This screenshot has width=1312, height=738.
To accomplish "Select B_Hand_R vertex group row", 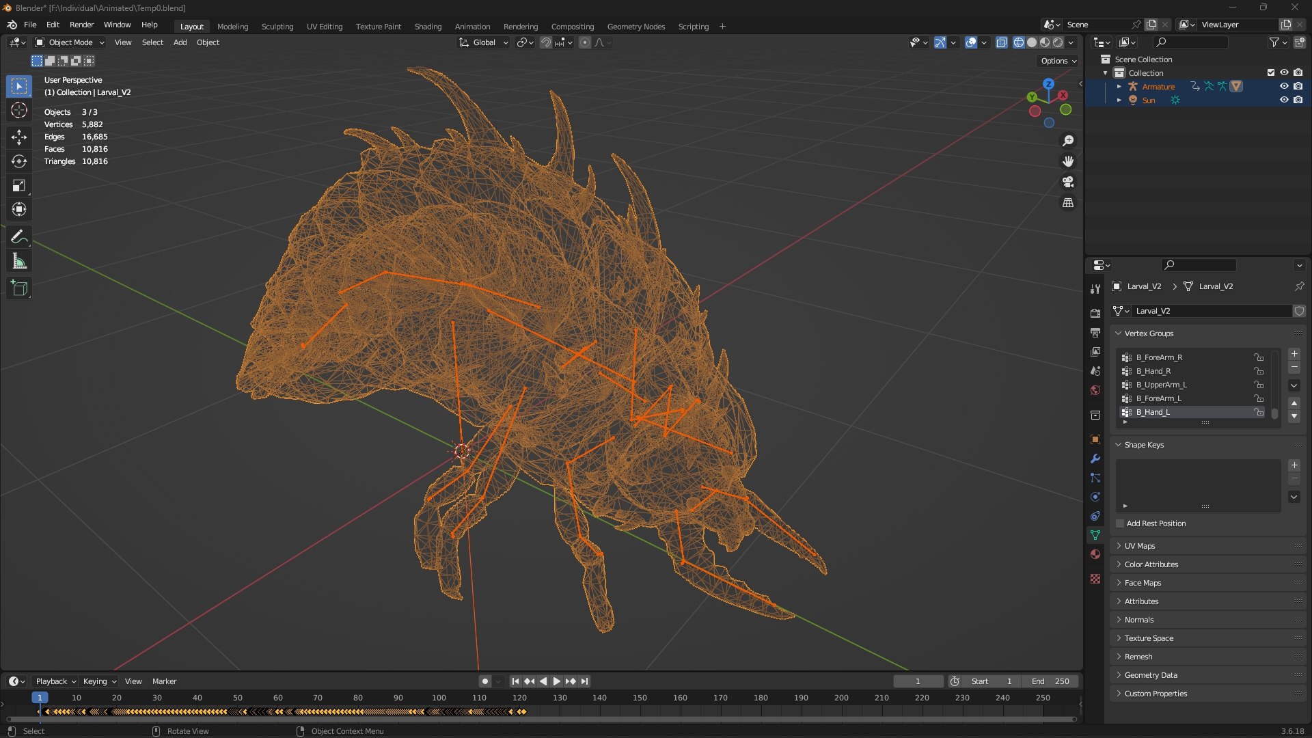I will [1192, 371].
